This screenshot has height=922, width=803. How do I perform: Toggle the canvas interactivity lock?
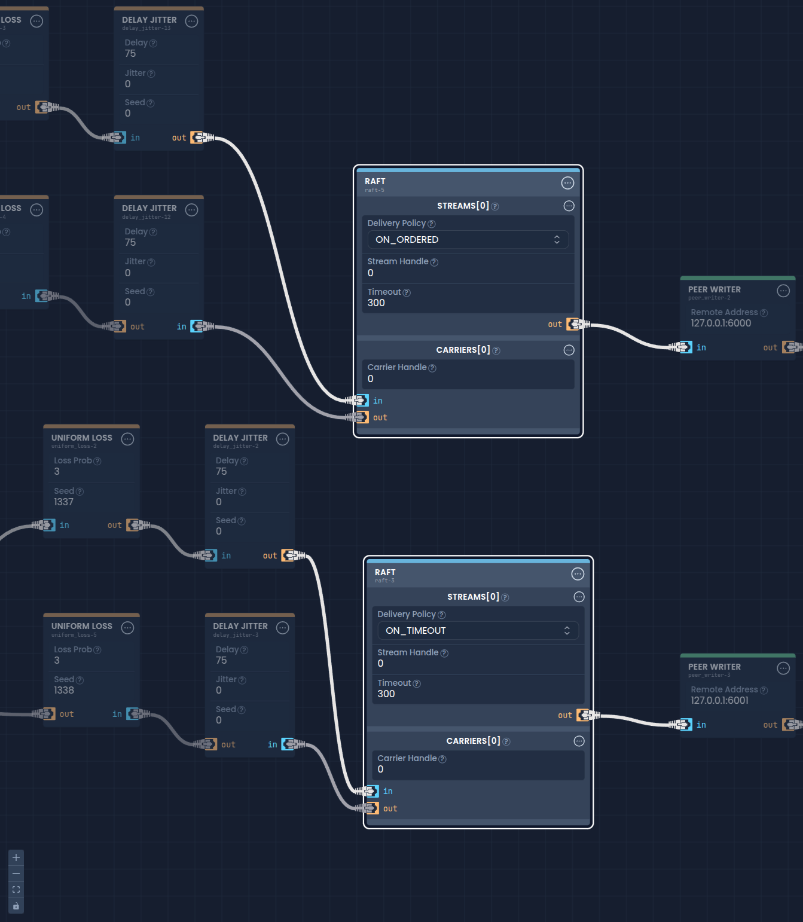click(16, 906)
